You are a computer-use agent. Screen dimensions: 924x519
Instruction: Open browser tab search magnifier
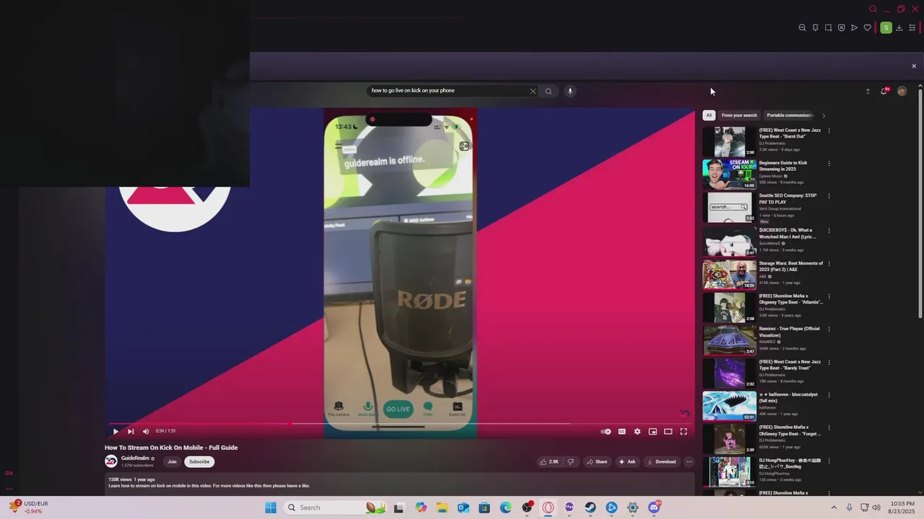point(873,9)
